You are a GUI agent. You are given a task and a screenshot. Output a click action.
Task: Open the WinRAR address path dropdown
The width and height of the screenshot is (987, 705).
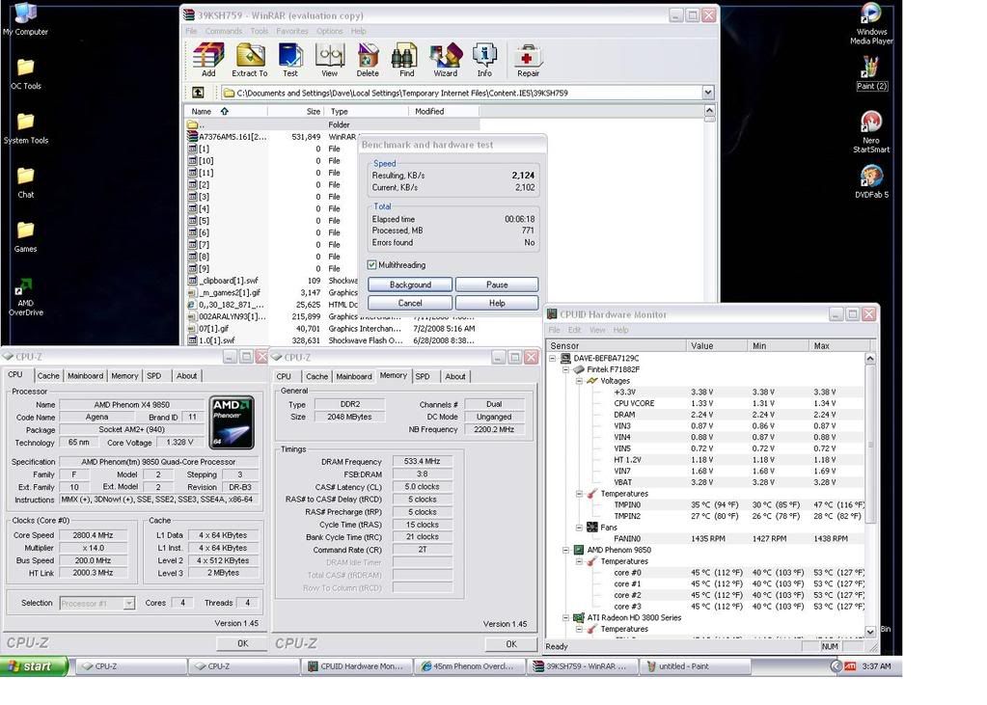tap(708, 93)
